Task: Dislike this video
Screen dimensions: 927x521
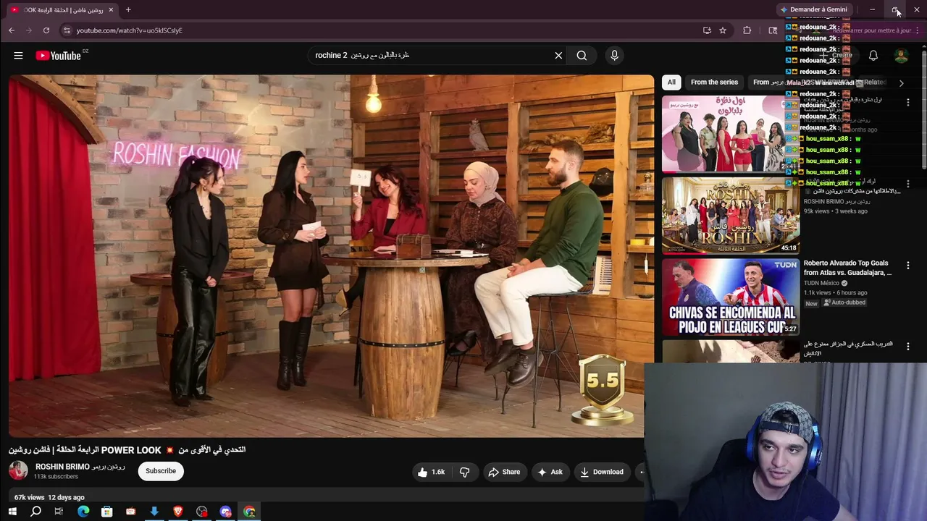Action: (465, 473)
